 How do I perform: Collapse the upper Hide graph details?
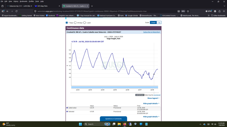(151, 103)
